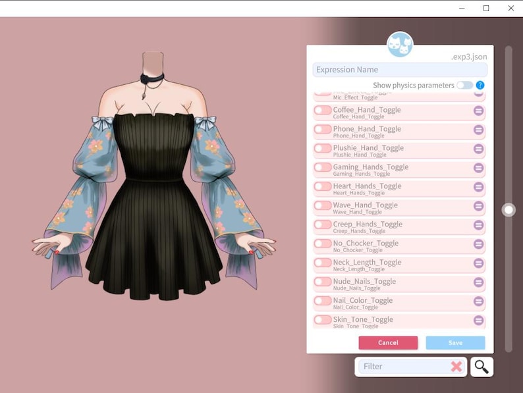This screenshot has height=393, width=523.
Task: Turn on Neck_Length_Toggle switch
Action: (323, 263)
